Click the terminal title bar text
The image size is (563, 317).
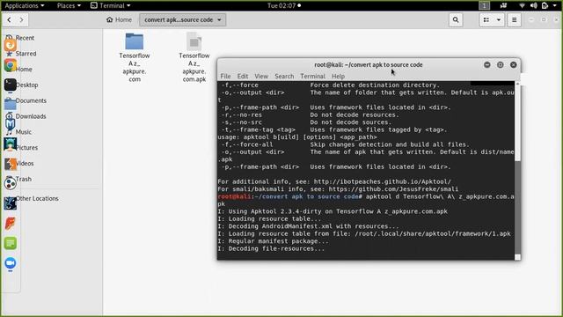(x=369, y=64)
